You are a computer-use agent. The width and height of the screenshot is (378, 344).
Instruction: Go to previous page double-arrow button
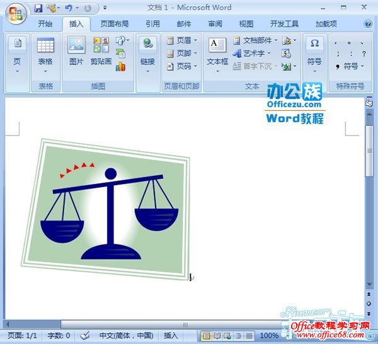click(x=369, y=294)
